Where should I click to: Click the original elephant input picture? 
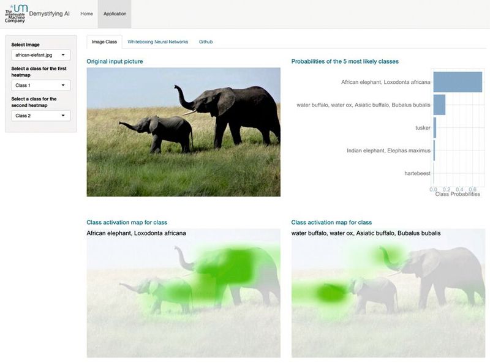coord(183,132)
